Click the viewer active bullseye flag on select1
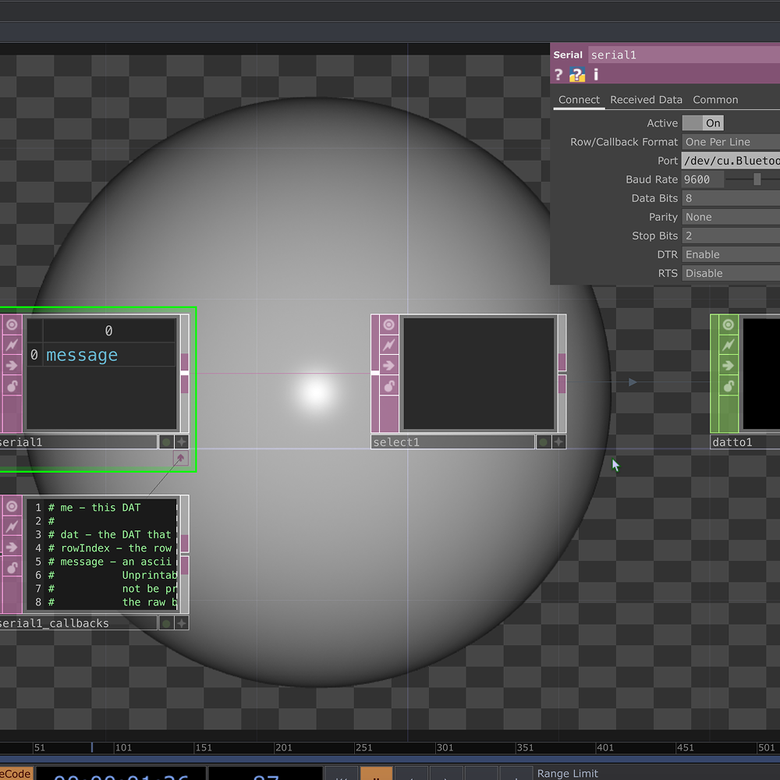Viewport: 780px width, 780px height. (x=388, y=324)
